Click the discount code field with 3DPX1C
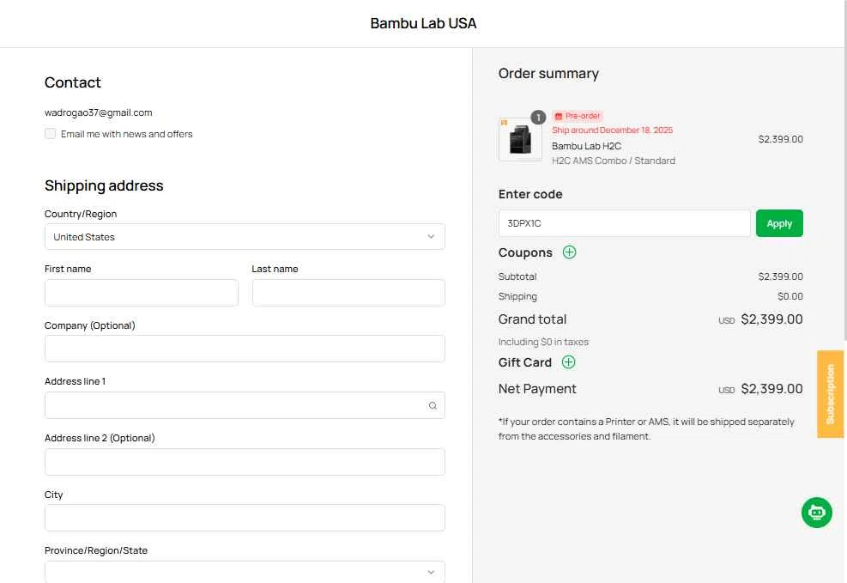Screen dimensions: 847x583 tap(625, 223)
